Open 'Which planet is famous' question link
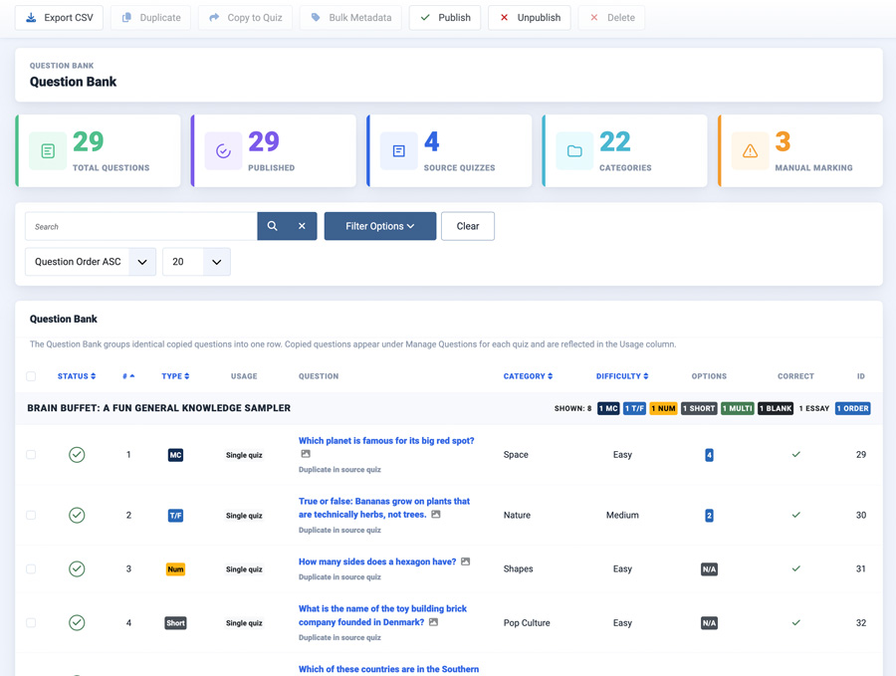 386,441
